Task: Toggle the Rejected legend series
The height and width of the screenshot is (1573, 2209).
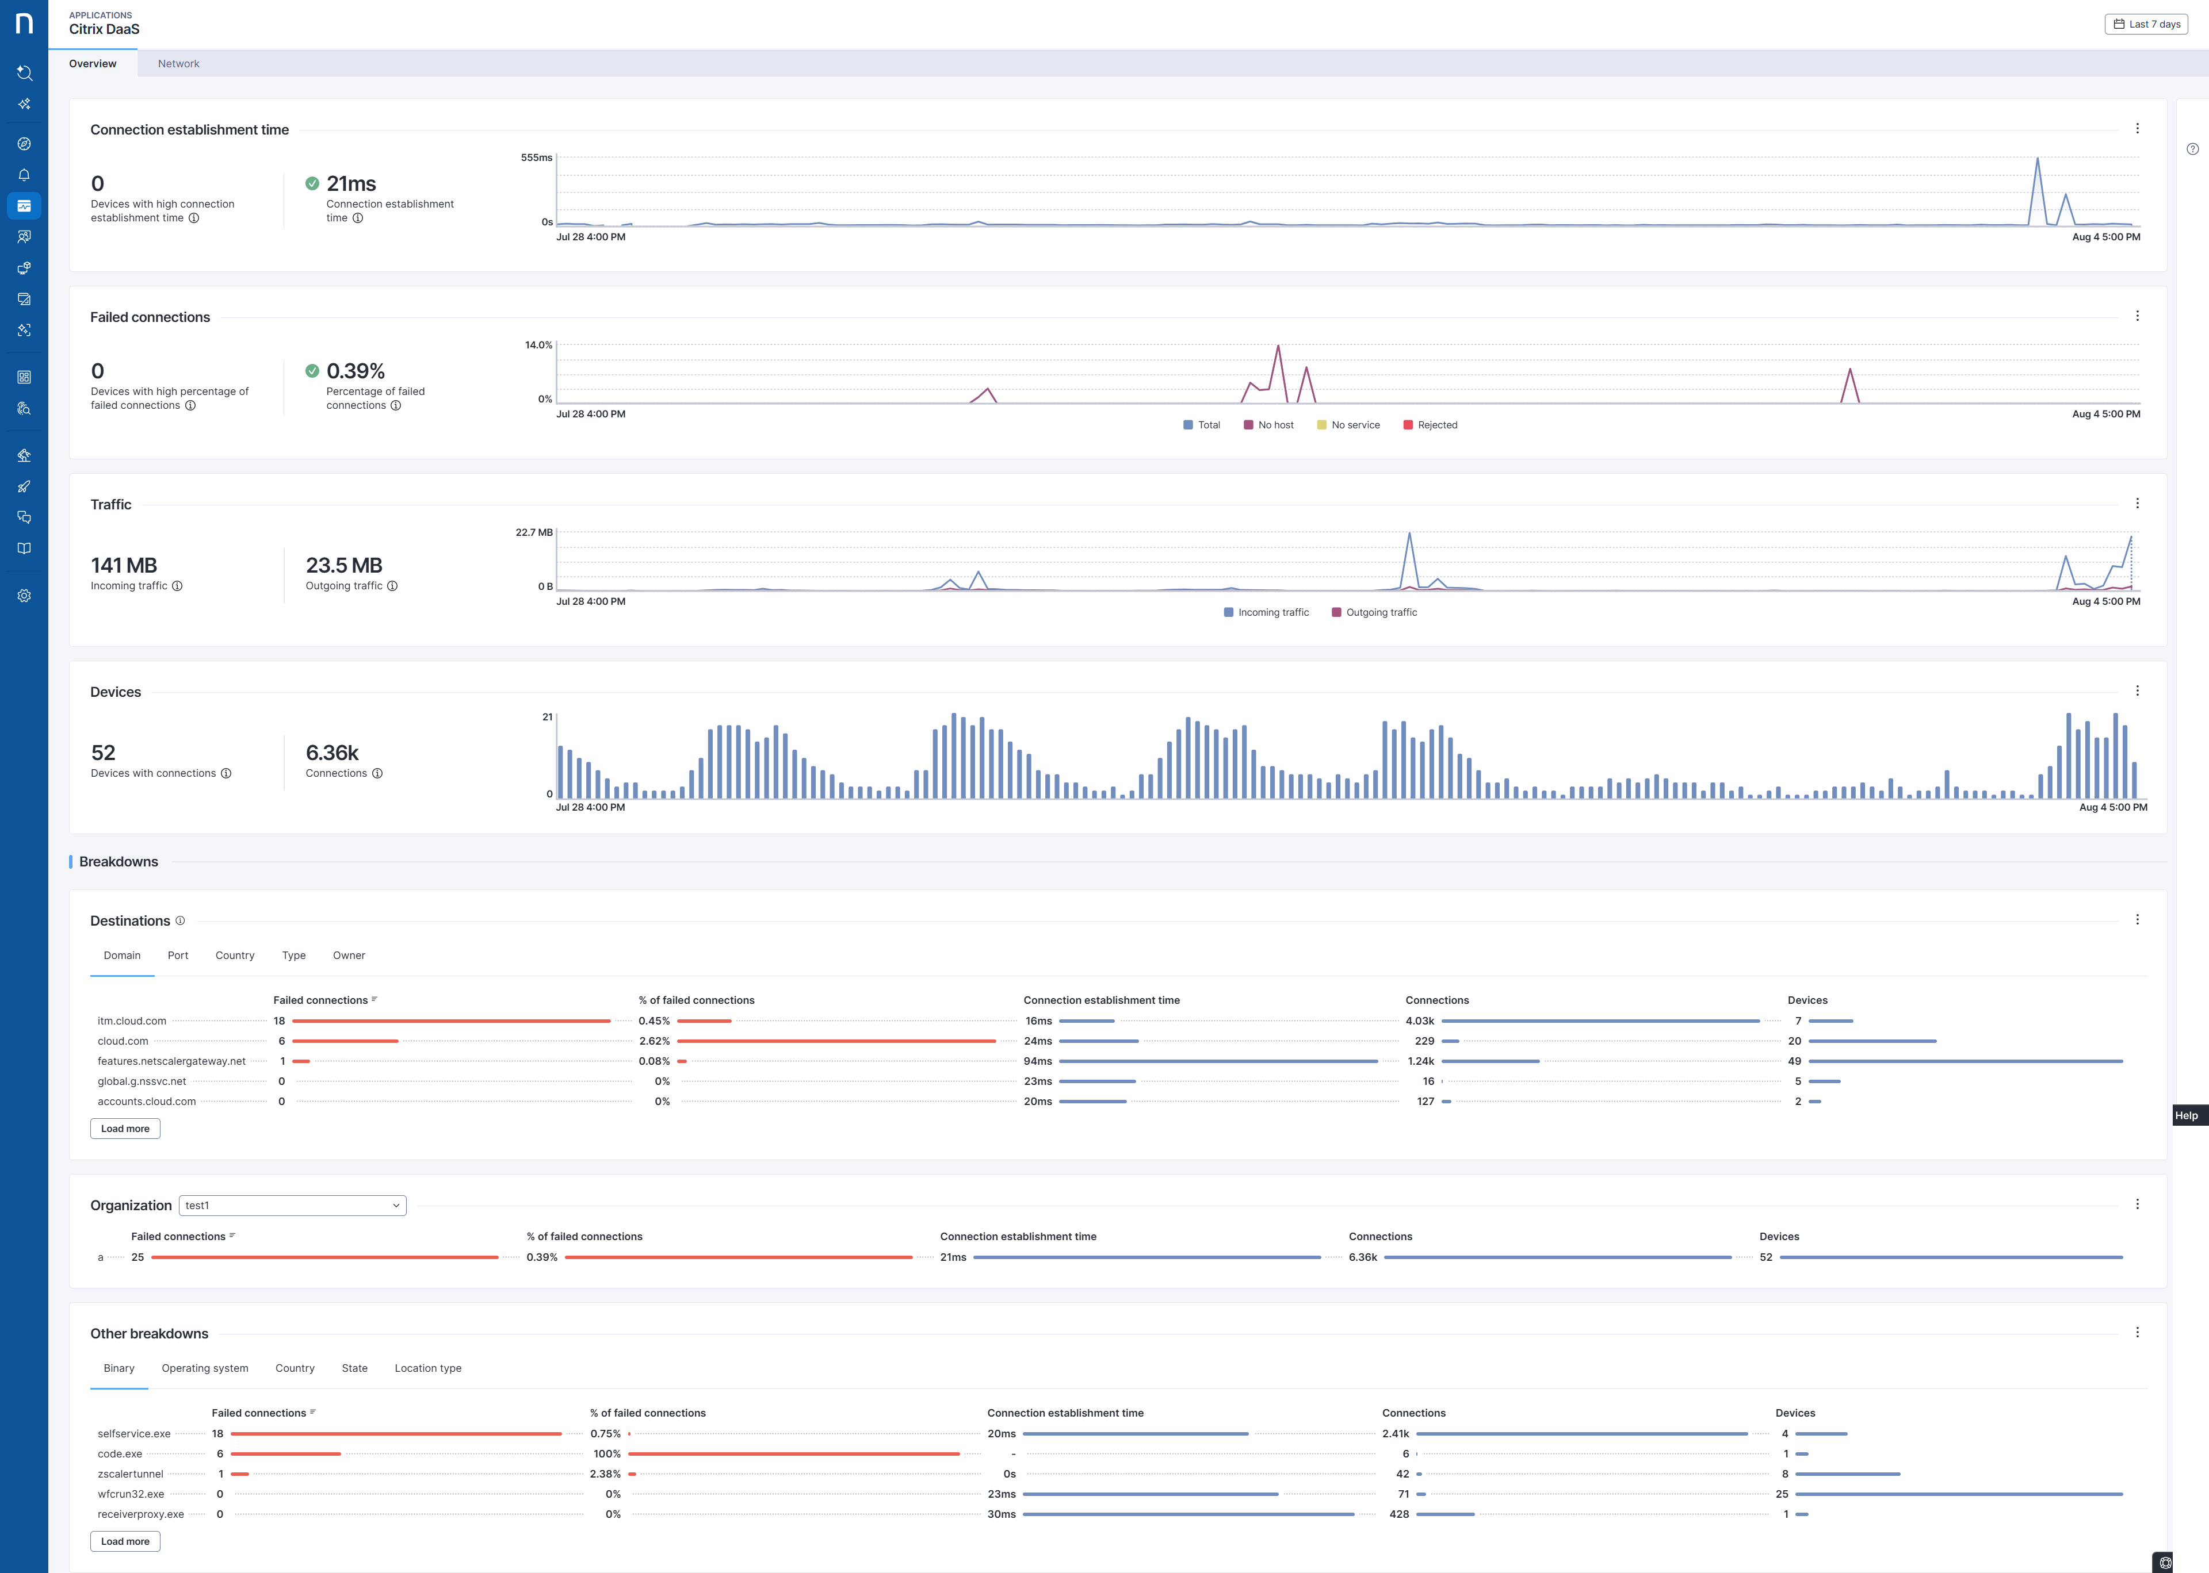Action: pos(1430,425)
